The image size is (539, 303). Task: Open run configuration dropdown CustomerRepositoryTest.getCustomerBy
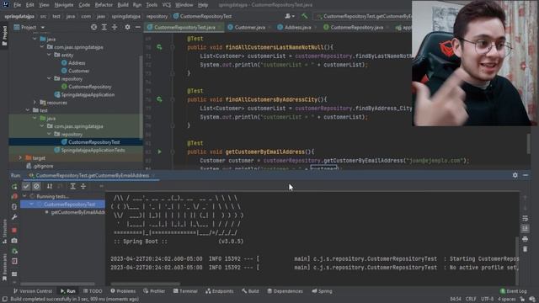(363, 16)
